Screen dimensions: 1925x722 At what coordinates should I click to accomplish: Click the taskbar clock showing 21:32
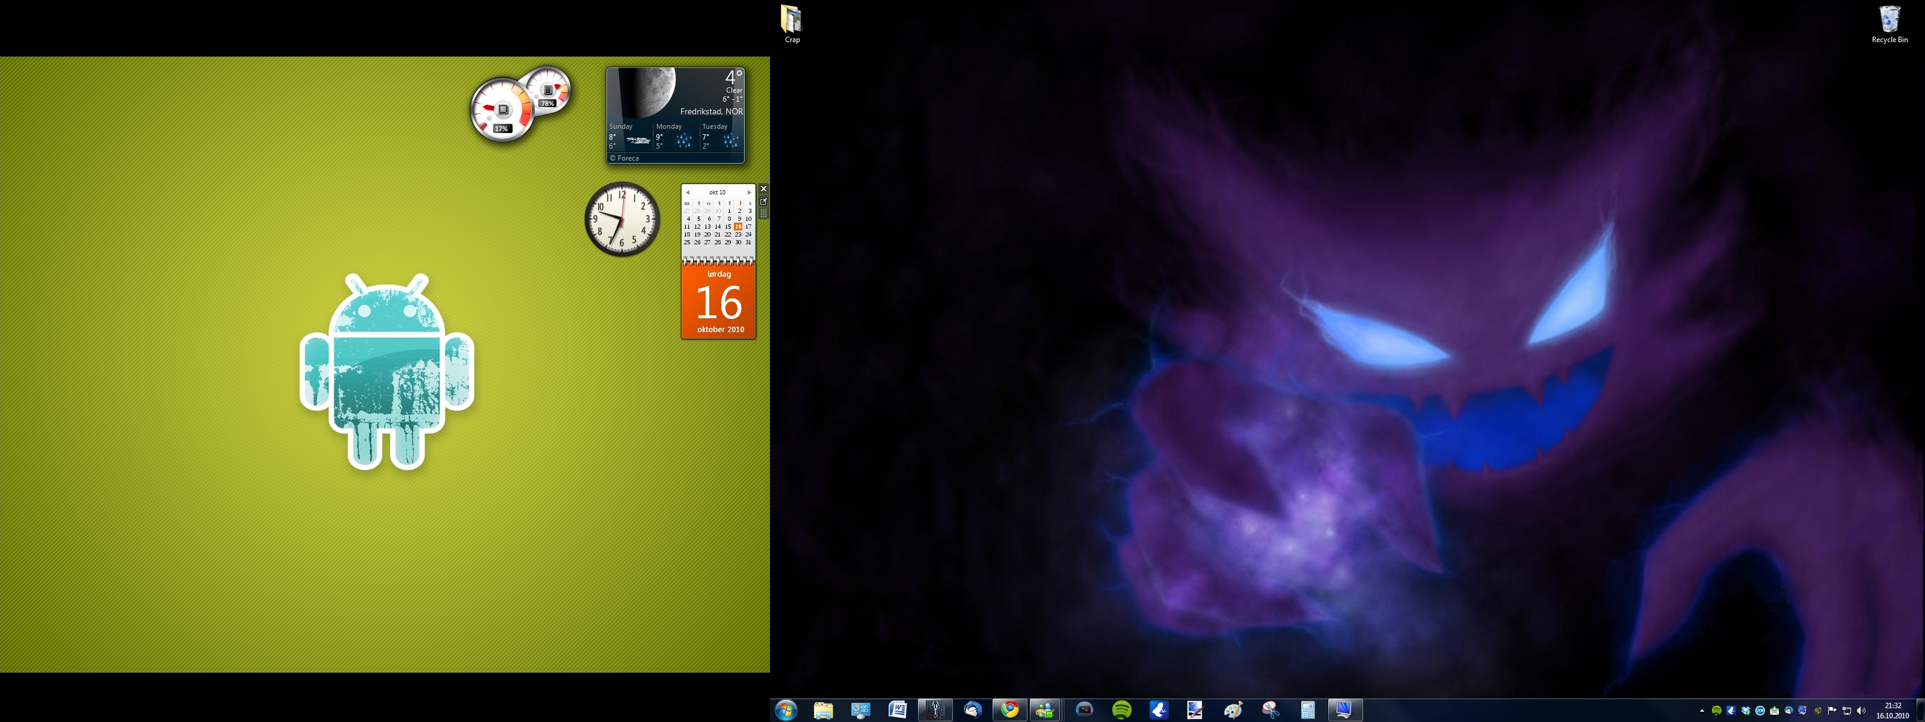point(1893,711)
